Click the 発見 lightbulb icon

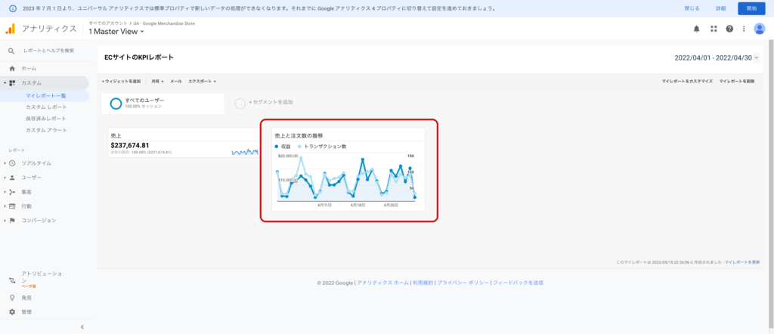pos(12,298)
